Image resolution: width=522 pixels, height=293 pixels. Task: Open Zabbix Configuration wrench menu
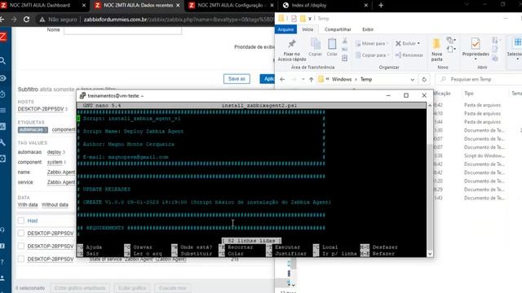2,142
